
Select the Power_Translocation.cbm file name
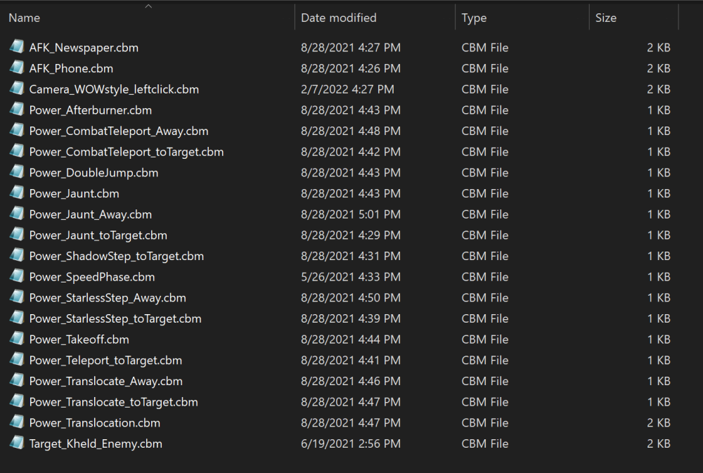[x=94, y=423]
